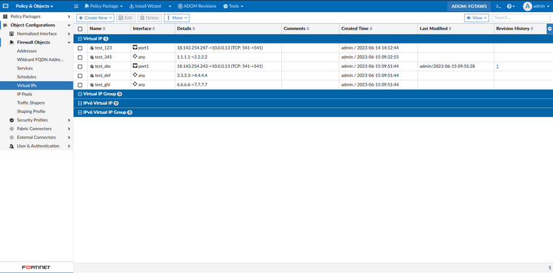Click the VIP object icon beside test_abc
Viewport: 553px width, 273px height.
pyautogui.click(x=92, y=66)
